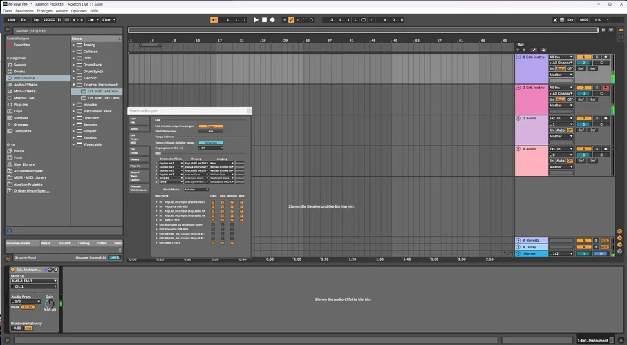Click the browser preview play icon
The width and height of the screenshot is (627, 345).
tap(8, 30)
